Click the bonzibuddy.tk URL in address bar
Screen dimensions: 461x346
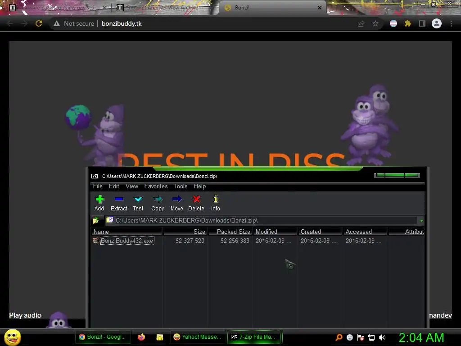click(122, 23)
